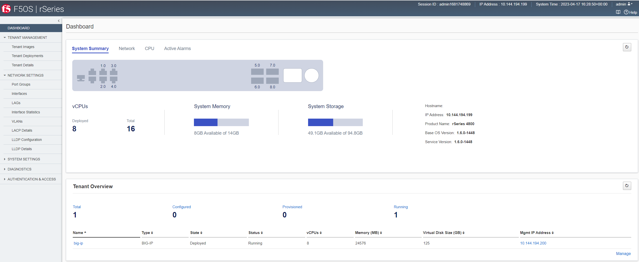Select port 5.0 on the chassis diagram
Viewport: 639px width, 262px height.
[x=257, y=72]
